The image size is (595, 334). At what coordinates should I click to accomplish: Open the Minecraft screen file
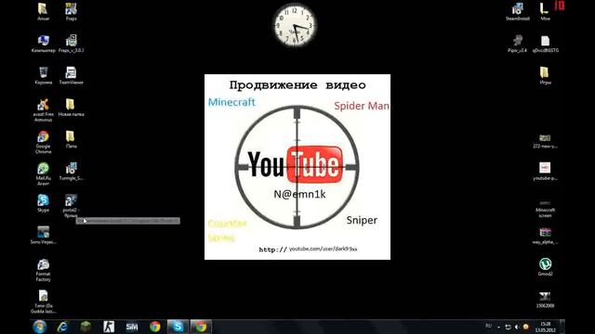545,209
